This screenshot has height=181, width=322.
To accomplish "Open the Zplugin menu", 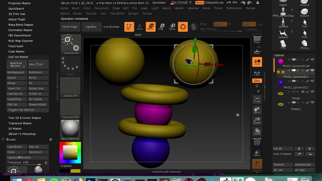I will (x=133, y=14).
